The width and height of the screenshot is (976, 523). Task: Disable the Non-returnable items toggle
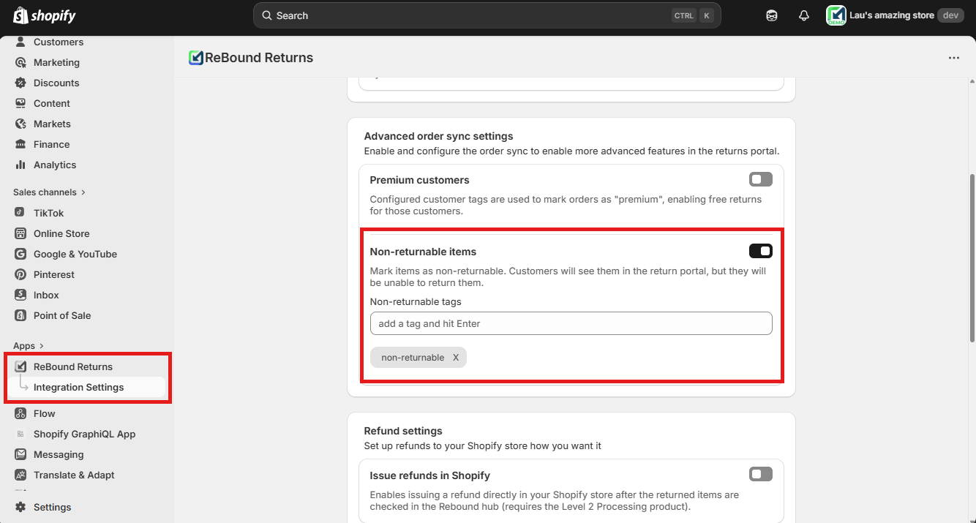pyautogui.click(x=761, y=251)
